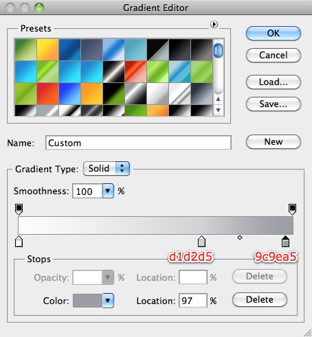Choose the yellow-orange gradient preset

click(x=48, y=49)
